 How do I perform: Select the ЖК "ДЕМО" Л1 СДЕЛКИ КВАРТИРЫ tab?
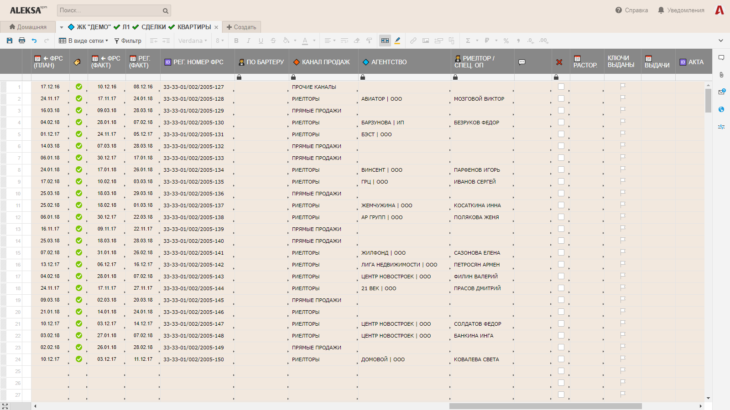[x=139, y=27]
